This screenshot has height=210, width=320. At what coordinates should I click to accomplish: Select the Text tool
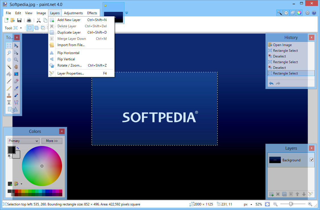point(9,102)
